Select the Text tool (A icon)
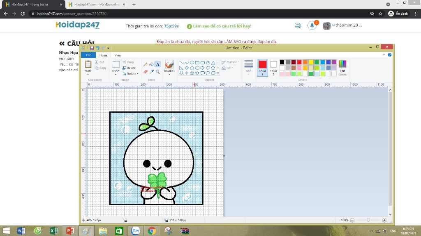Viewport: 421px width, 236px height. pyautogui.click(x=157, y=64)
